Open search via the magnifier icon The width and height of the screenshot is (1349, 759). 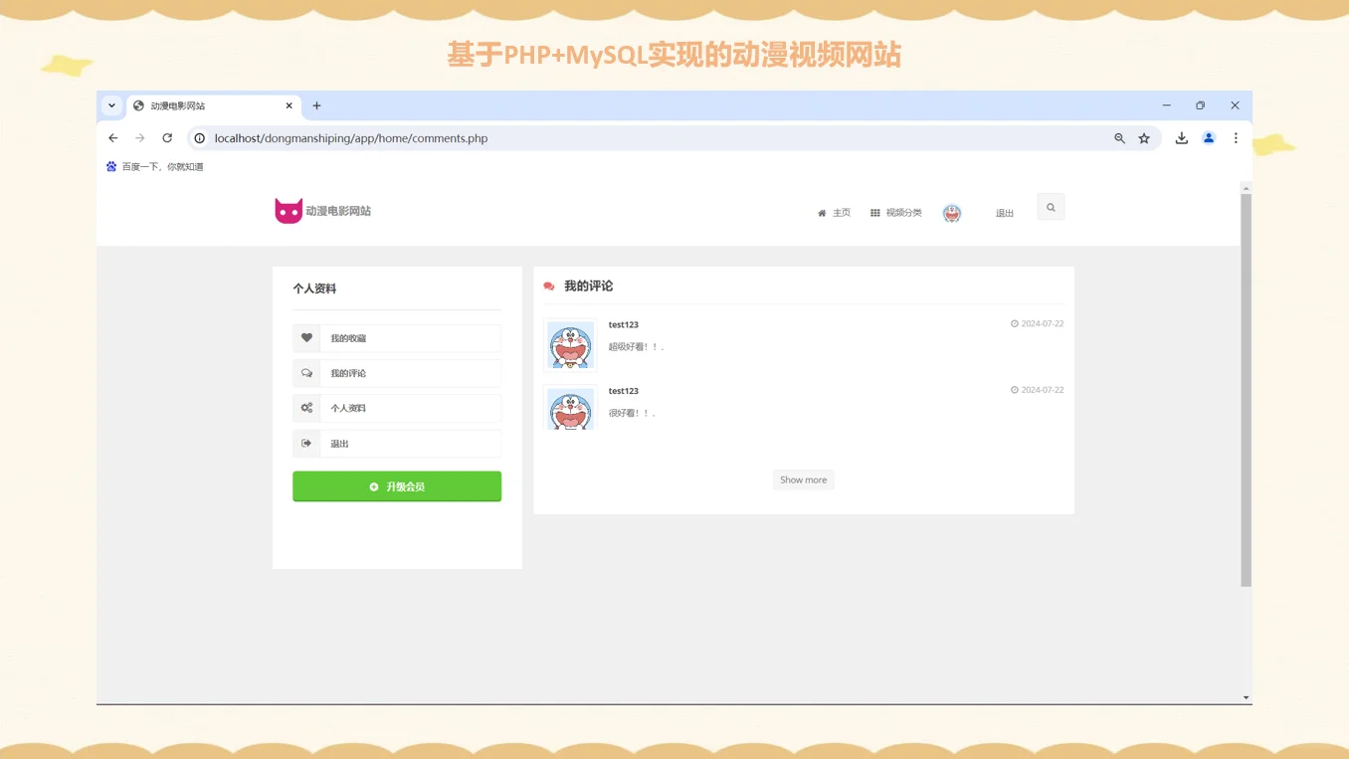[x=1051, y=206]
